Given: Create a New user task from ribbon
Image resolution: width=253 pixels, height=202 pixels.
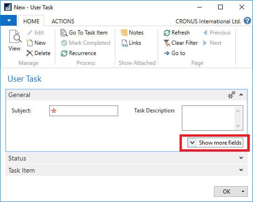Looking at the screenshot, I should 36,43.
